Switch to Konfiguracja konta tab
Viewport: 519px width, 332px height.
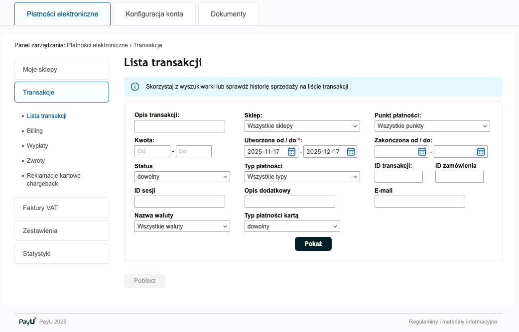(x=154, y=14)
